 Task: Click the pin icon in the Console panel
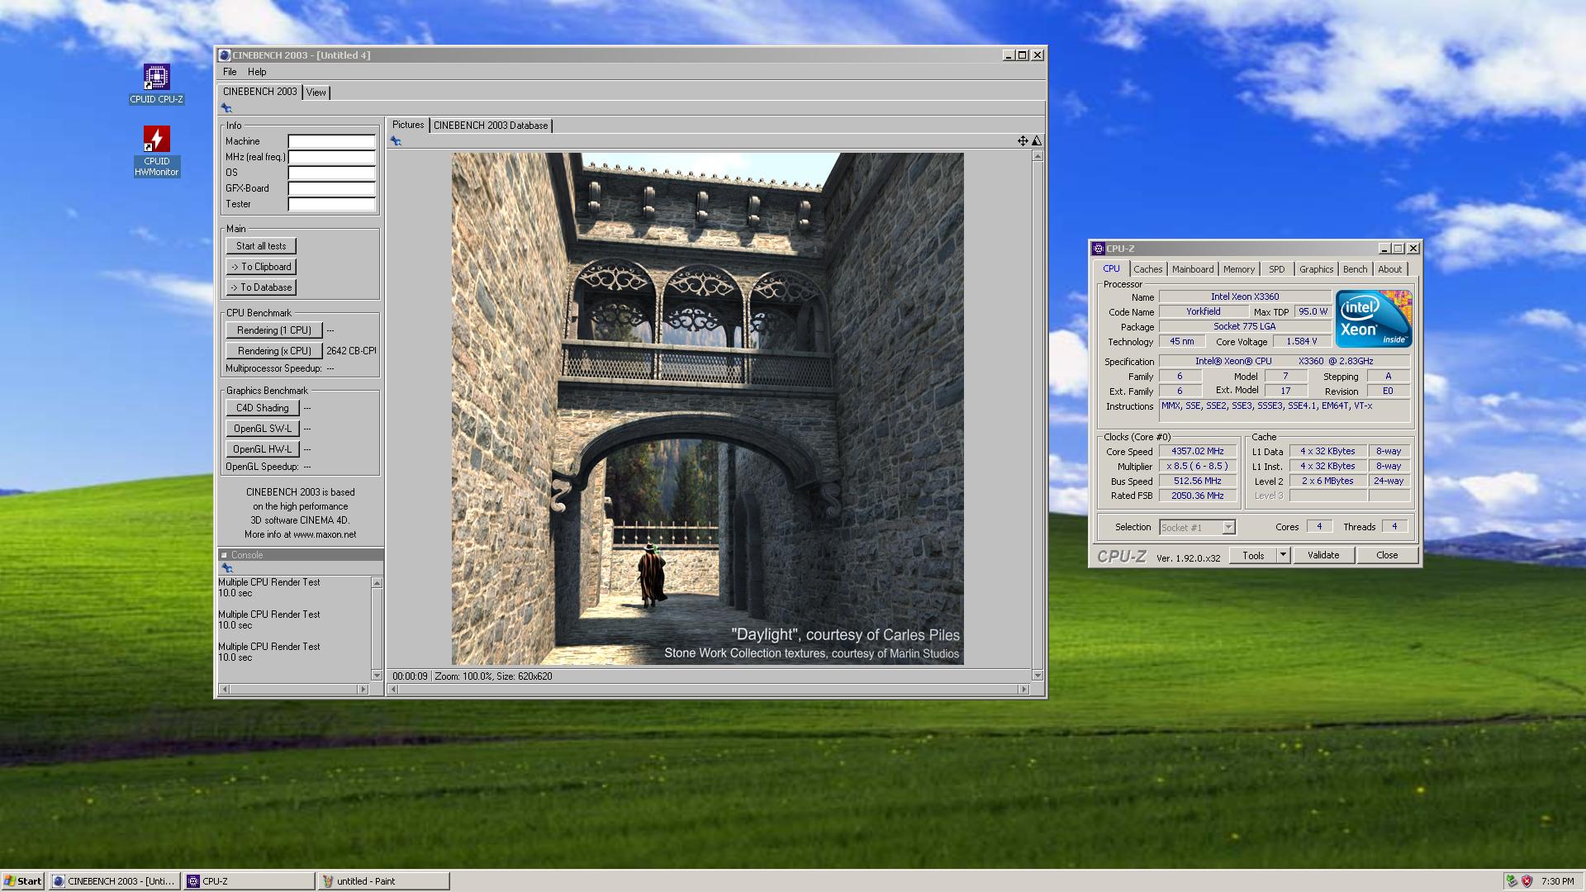[227, 568]
